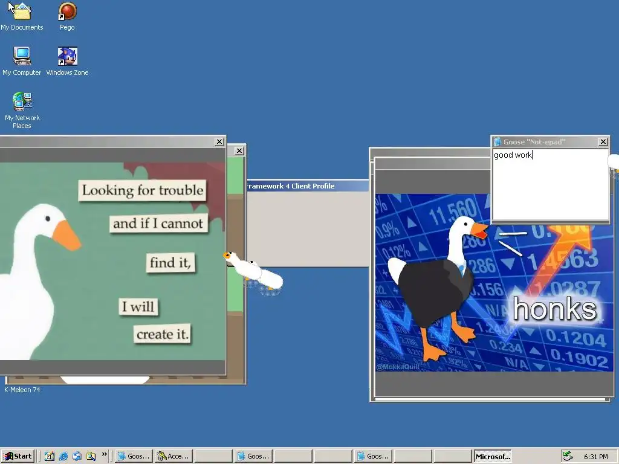
Task: Click the Framework 4 Client Profile title bar
Action: (308, 186)
